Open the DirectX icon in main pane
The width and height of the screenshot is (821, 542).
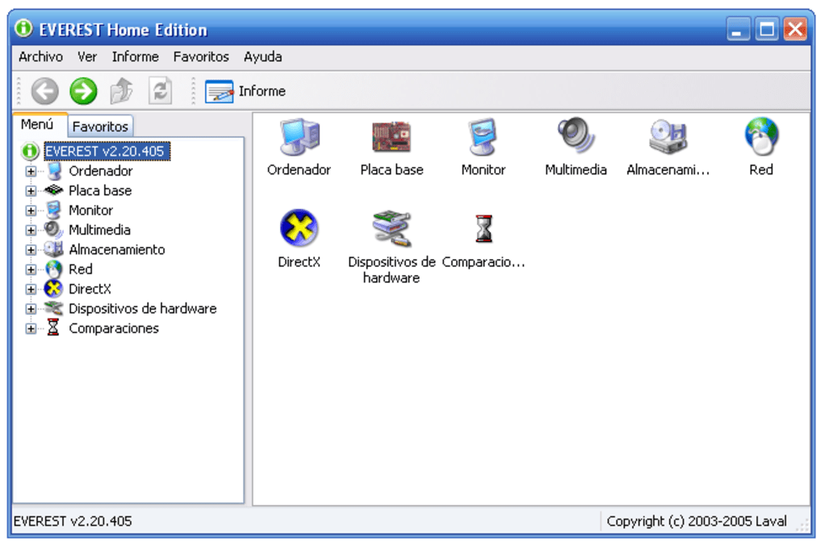[x=299, y=228]
